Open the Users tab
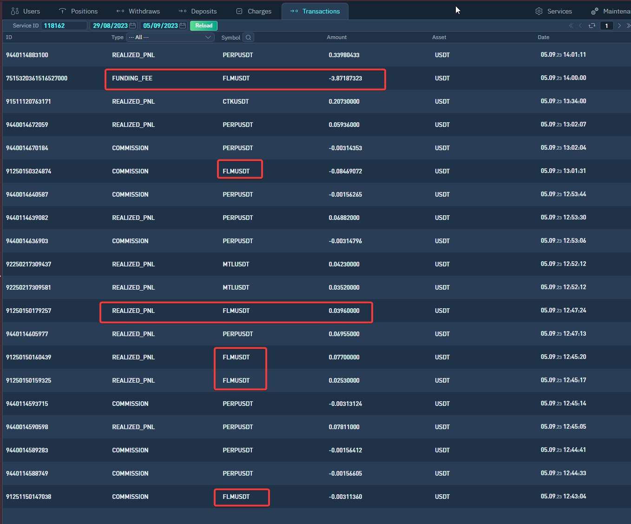Image resolution: width=631 pixels, height=524 pixels. [x=26, y=11]
